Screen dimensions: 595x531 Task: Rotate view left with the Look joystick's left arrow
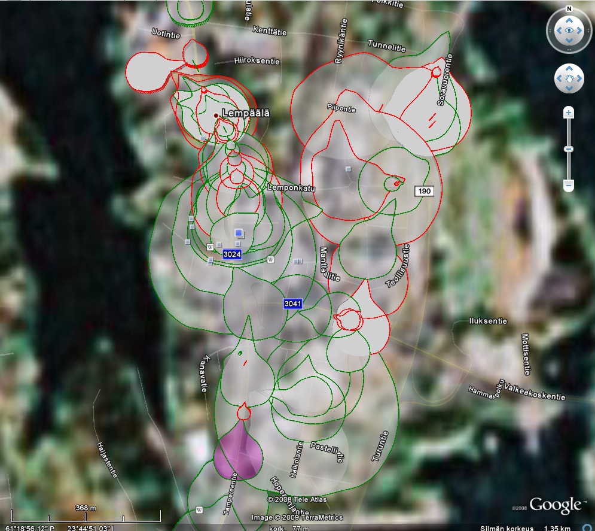click(559, 31)
